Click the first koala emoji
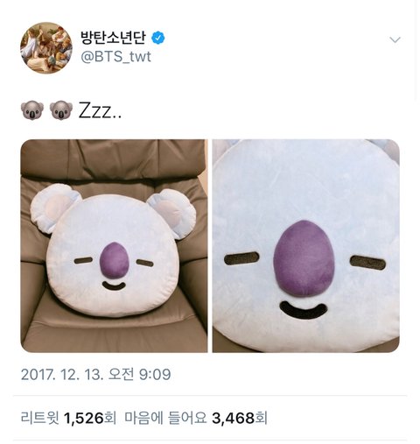This screenshot has width=420, height=444. tap(32, 110)
